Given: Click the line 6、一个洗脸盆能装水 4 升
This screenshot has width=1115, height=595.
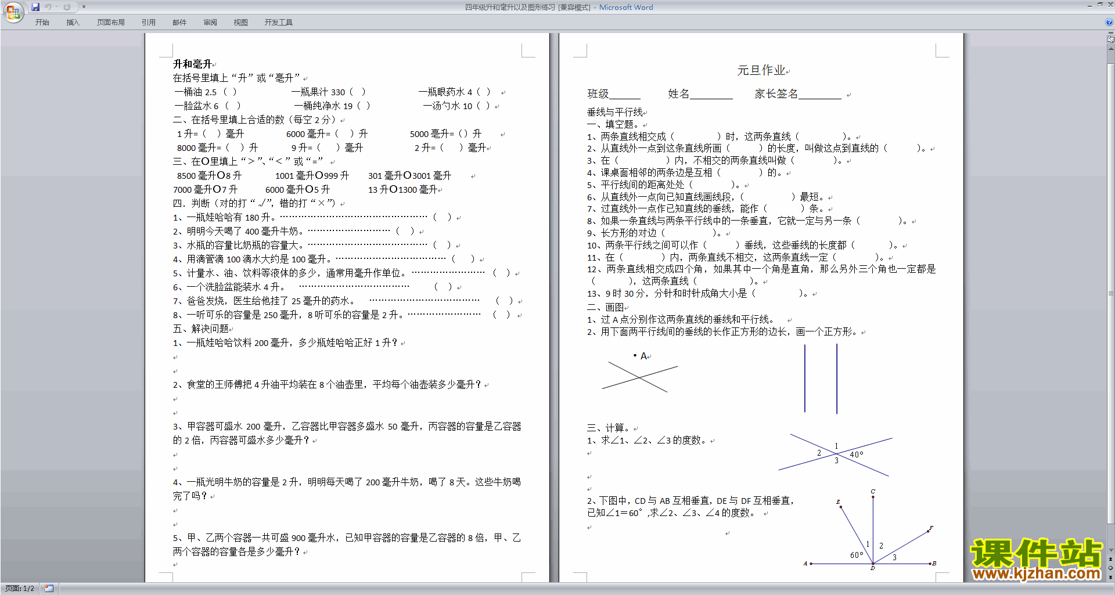Looking at the screenshot, I should point(313,287).
